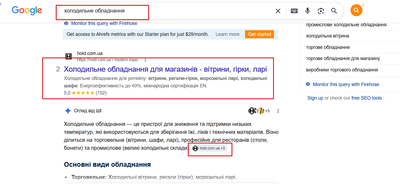Open the Google logo homepage link
The image size is (400, 184).
point(27,10)
